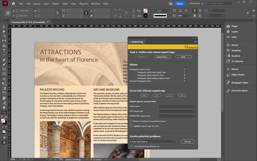Activate the Type tool

click(x=4, y=51)
